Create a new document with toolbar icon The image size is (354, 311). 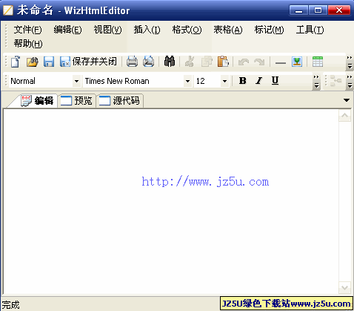coord(16,62)
